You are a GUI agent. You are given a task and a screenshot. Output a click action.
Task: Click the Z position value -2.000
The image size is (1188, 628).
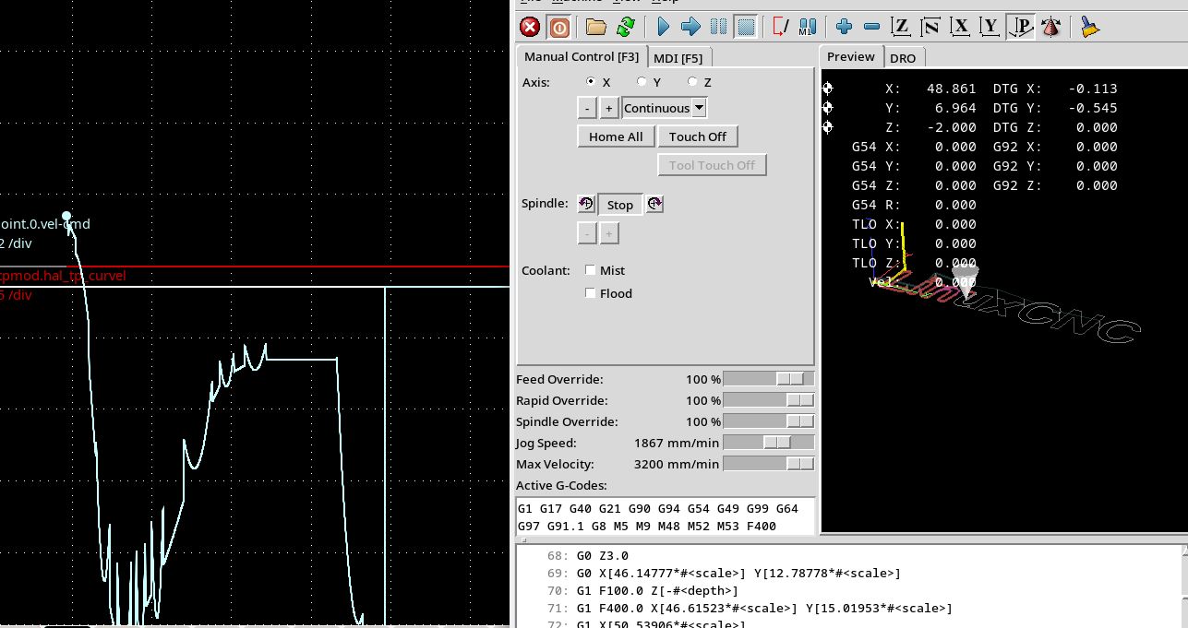point(951,127)
